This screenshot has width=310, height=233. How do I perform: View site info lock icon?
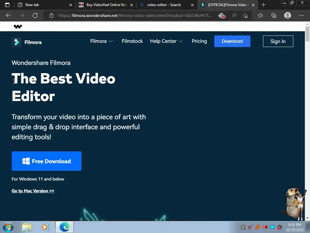coord(51,15)
